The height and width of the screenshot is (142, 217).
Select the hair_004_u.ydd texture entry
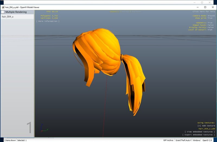(207, 129)
